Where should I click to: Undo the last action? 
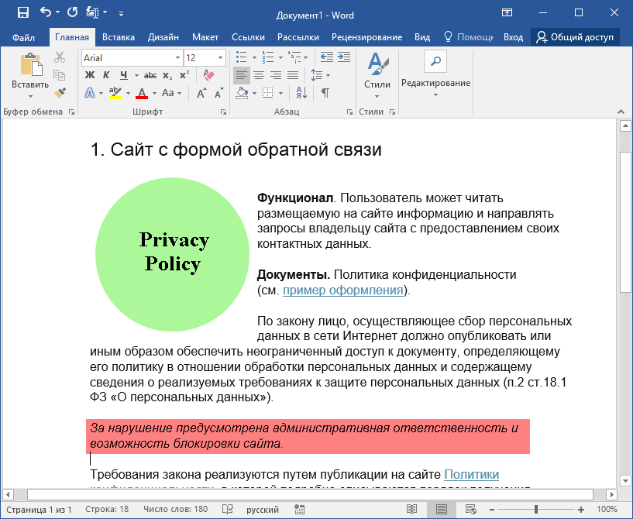[x=46, y=12]
